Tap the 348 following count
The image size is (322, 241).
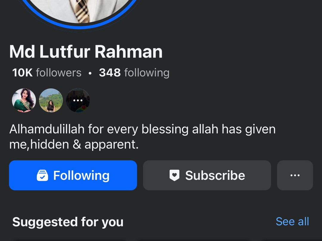134,73
